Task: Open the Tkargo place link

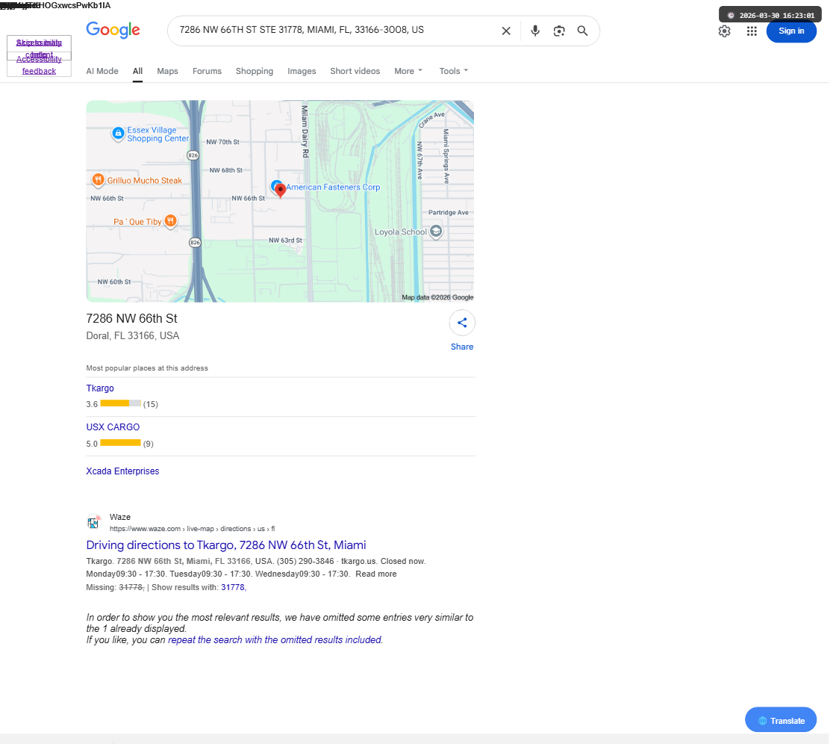Action: (x=100, y=388)
